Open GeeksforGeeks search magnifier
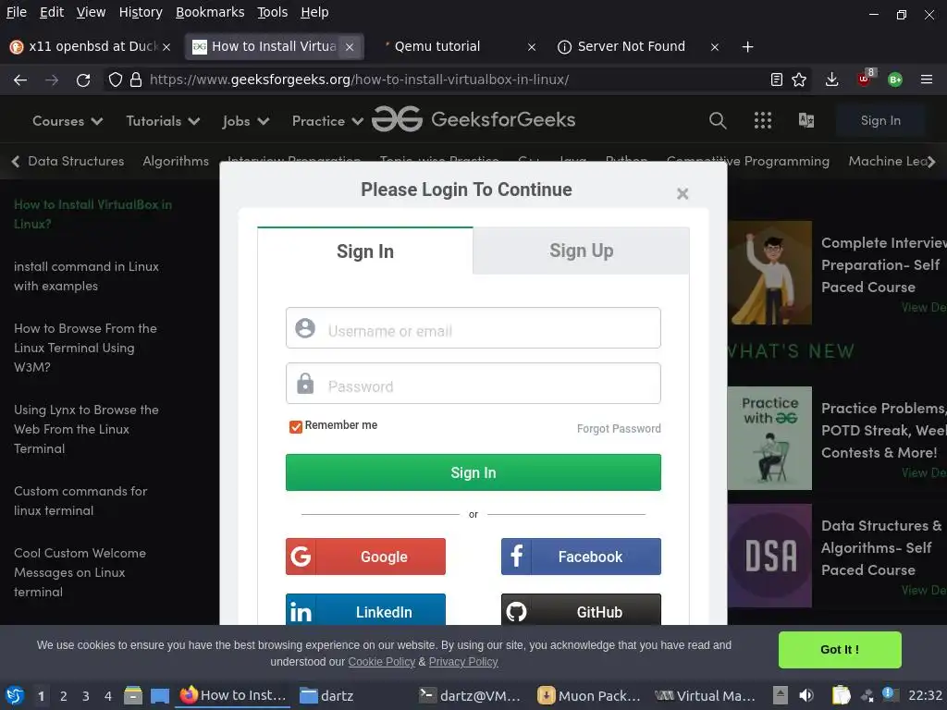This screenshot has height=710, width=947. 718,121
